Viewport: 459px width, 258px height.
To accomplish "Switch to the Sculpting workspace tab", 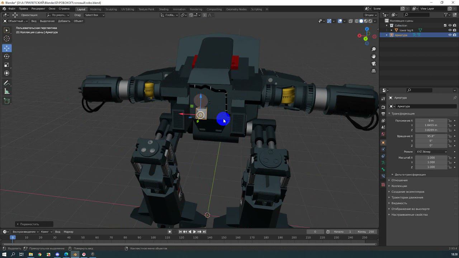I will [x=111, y=9].
